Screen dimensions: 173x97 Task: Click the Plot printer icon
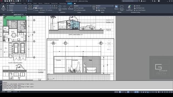click(x=18, y=1)
